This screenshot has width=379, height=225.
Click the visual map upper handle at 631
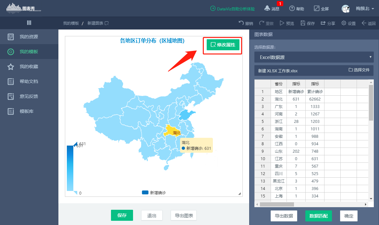point(75,144)
